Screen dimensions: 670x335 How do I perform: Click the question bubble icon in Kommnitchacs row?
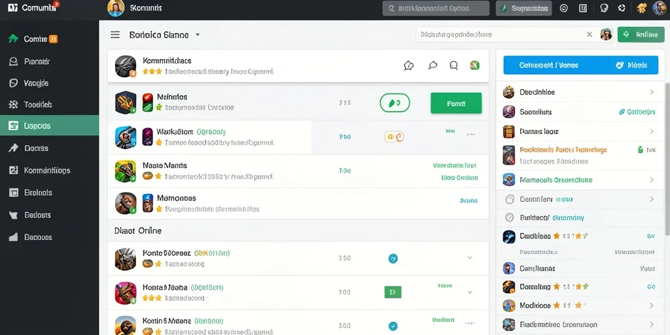(x=408, y=65)
